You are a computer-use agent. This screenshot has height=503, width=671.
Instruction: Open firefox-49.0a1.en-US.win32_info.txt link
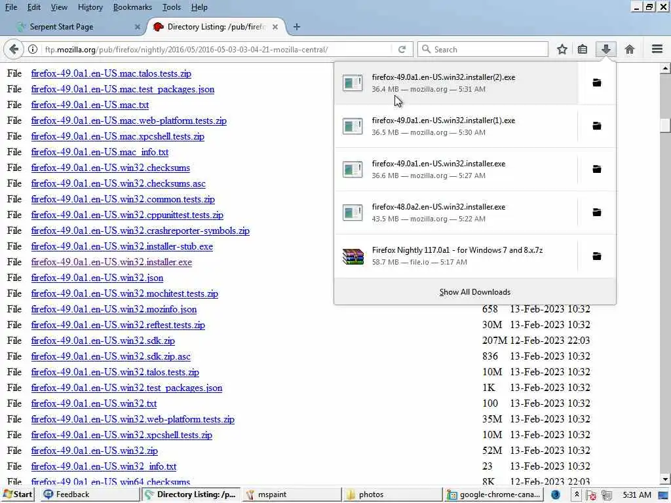104,466
